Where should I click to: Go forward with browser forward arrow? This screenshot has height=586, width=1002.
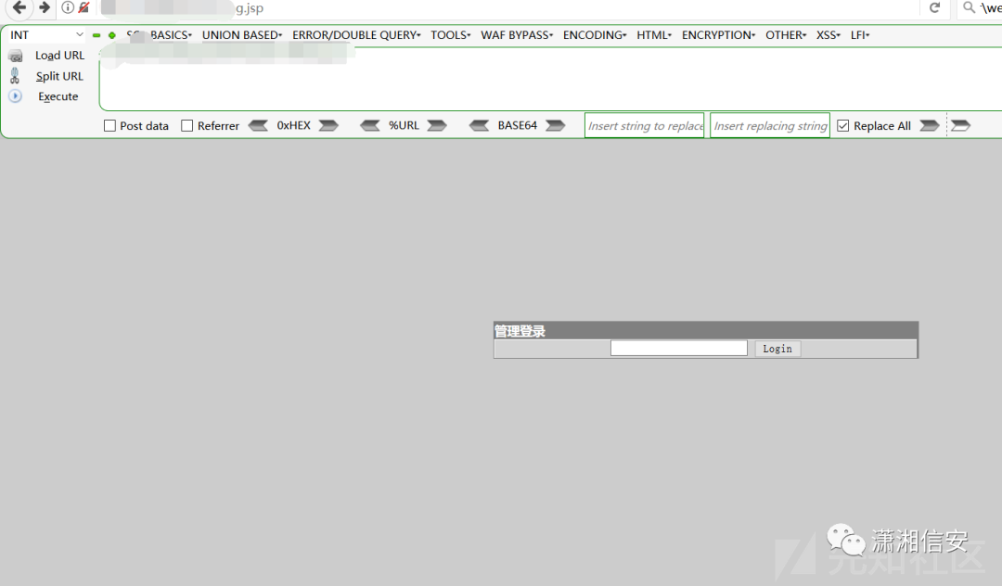pyautogui.click(x=45, y=7)
